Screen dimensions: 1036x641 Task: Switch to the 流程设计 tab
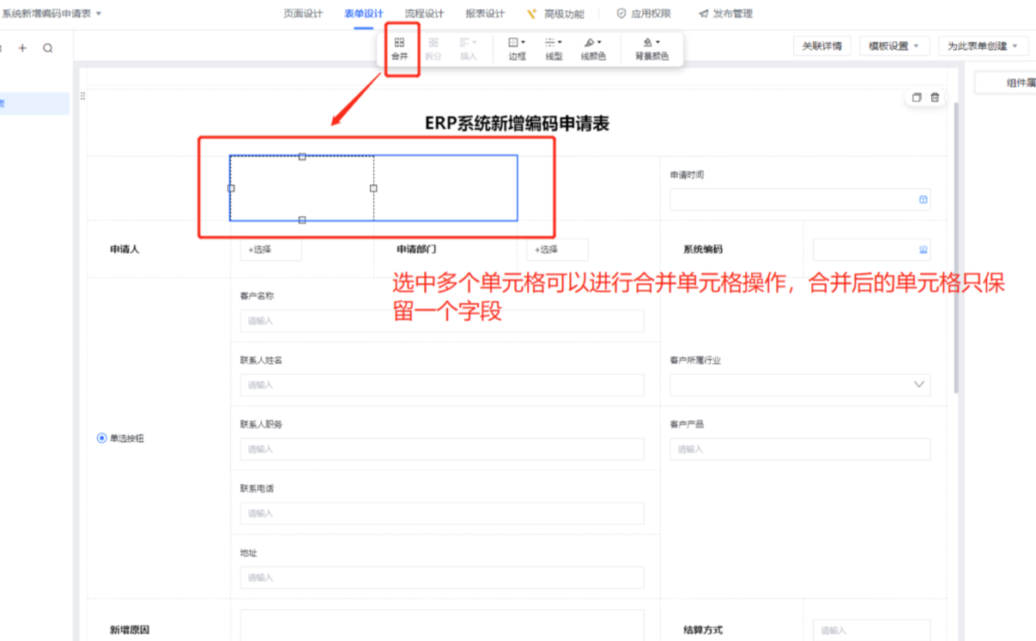(424, 14)
